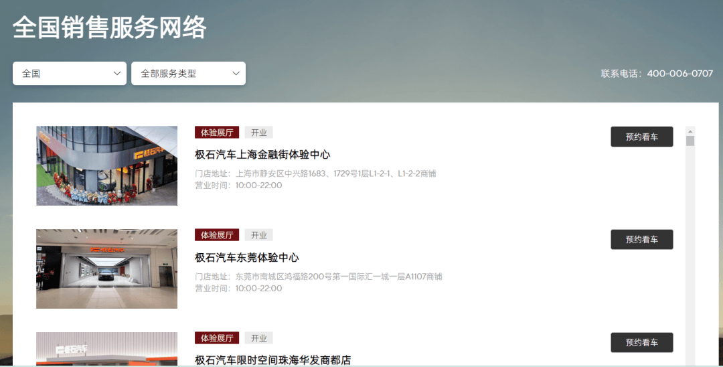Open the 全部服务类型 service type dropdown
The width and height of the screenshot is (723, 367).
188,73
